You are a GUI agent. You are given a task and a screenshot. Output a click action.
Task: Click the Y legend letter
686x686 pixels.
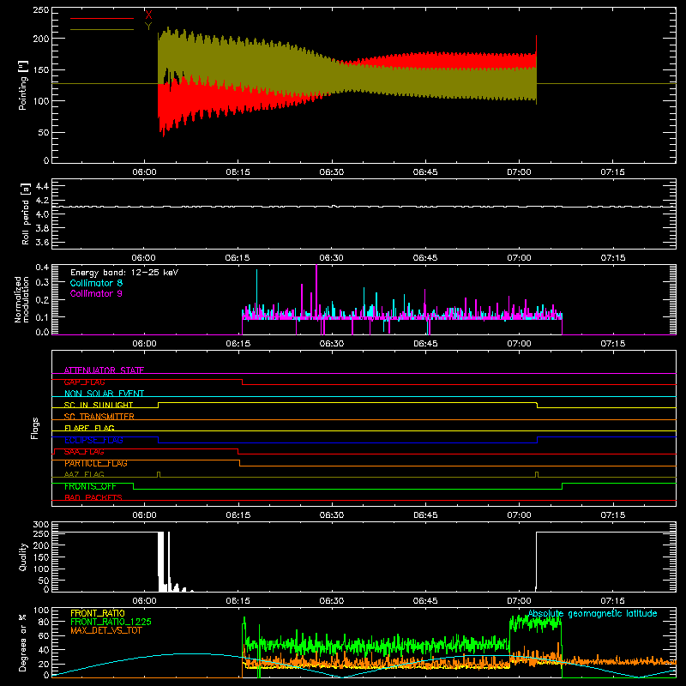click(x=148, y=27)
